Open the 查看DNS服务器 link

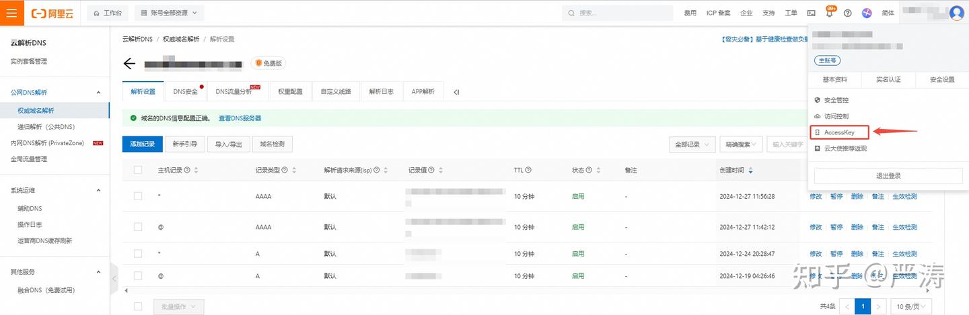[x=240, y=118]
